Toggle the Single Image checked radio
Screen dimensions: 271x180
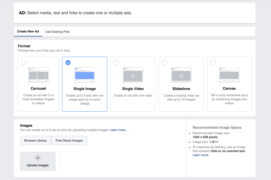tap(68, 63)
